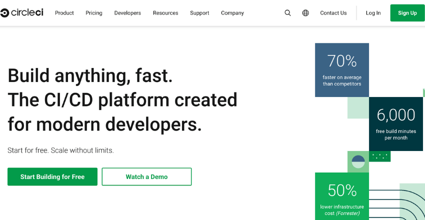Click the Contact Us link
Image resolution: width=425 pixels, height=220 pixels.
[333, 13]
